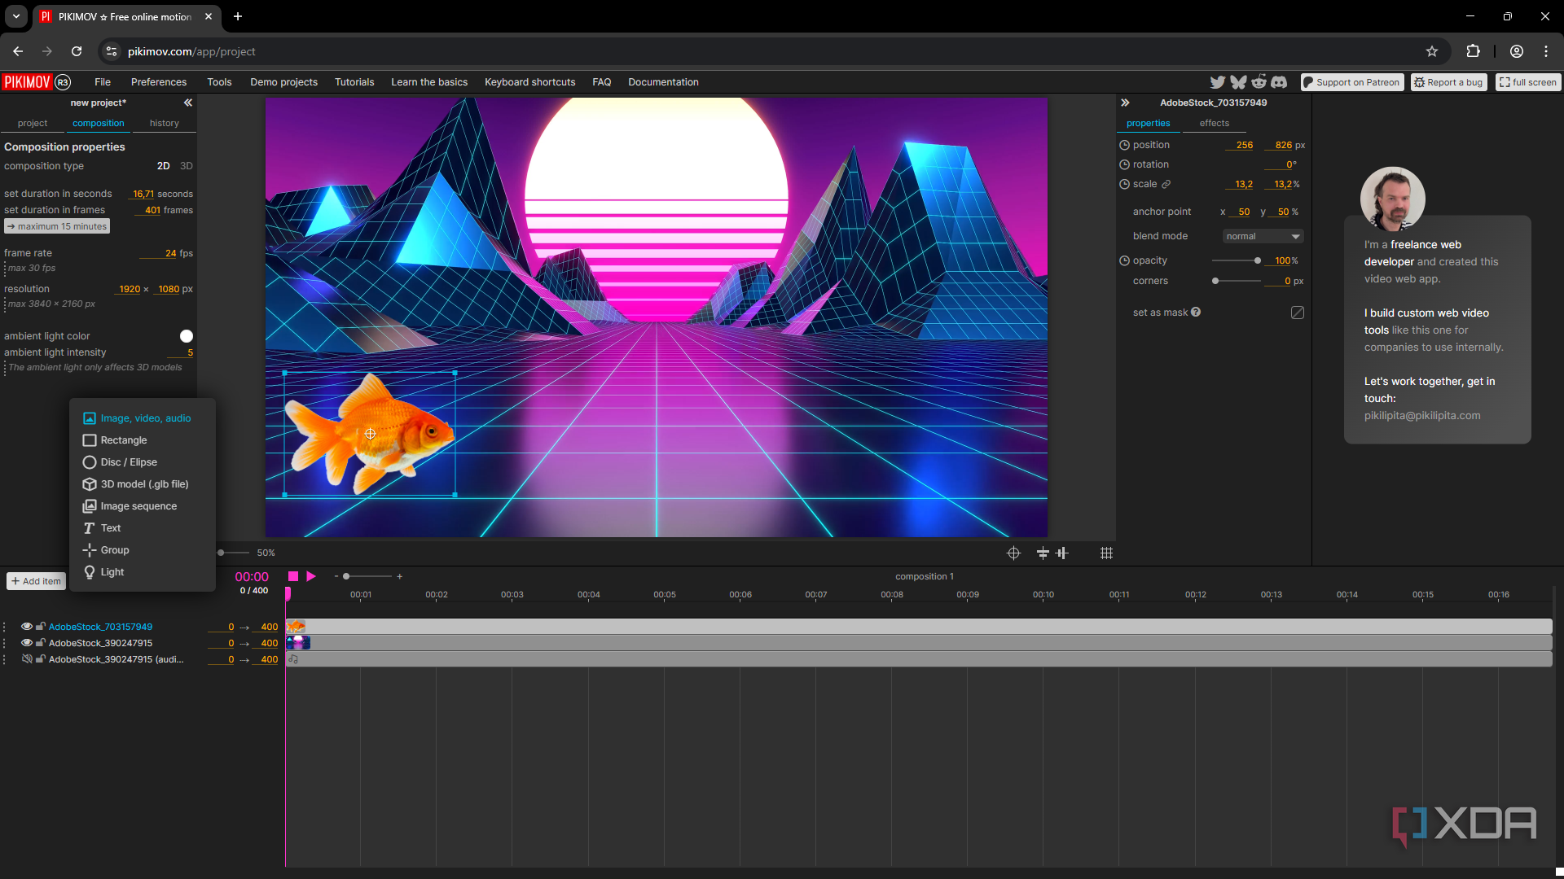1564x879 pixels.
Task: Click the Add item button
Action: click(x=36, y=581)
